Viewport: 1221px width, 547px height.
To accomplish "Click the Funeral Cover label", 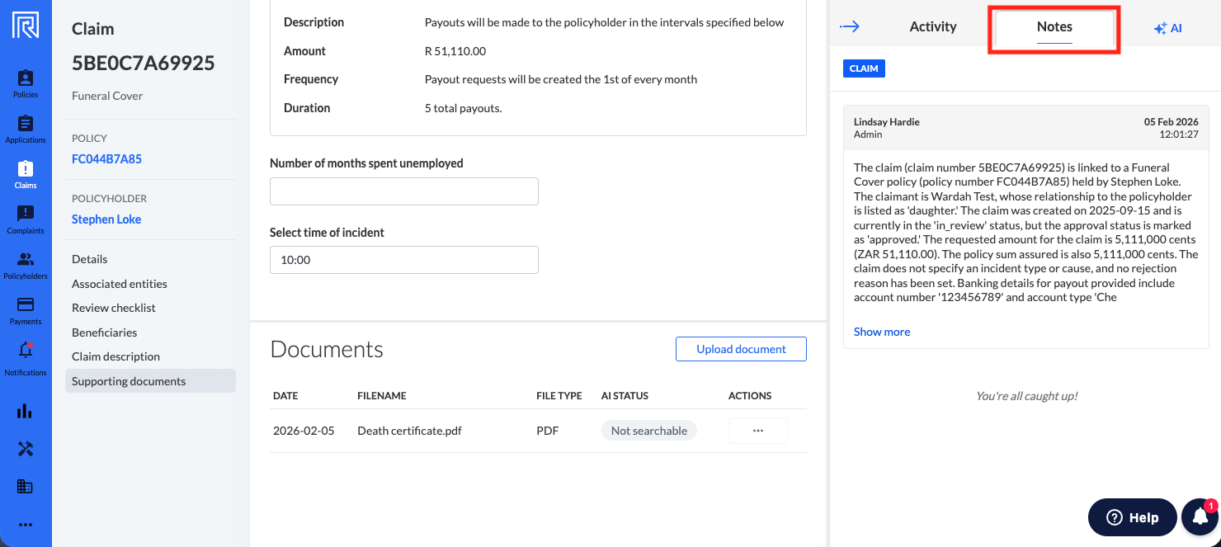I will pos(107,96).
